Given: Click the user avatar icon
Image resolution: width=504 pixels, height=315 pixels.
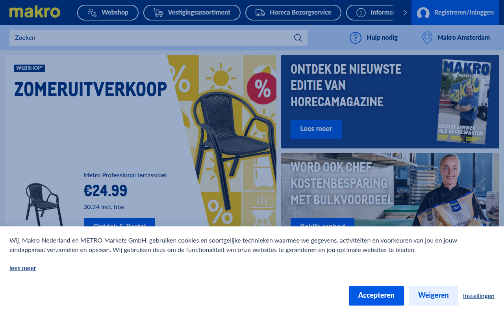Looking at the screenshot, I should pos(423,13).
